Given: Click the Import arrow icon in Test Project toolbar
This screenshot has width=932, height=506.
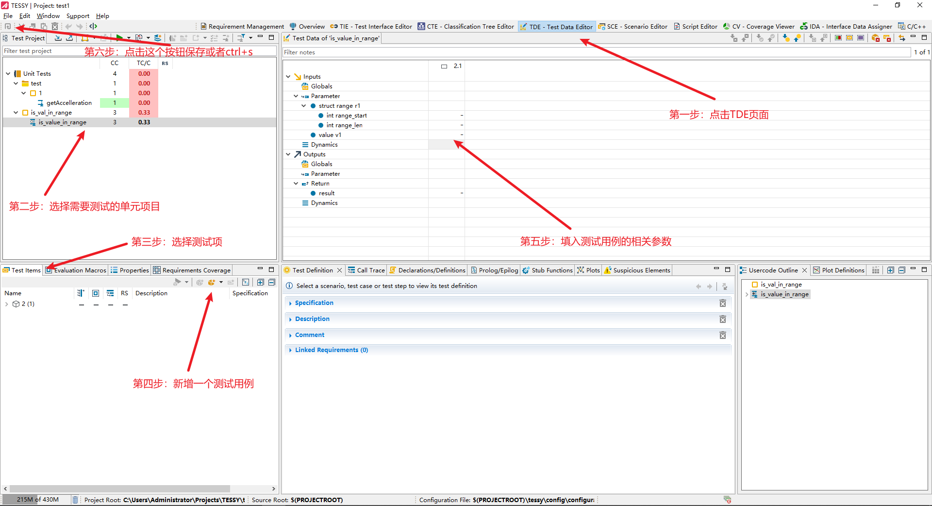Looking at the screenshot, I should [58, 38].
